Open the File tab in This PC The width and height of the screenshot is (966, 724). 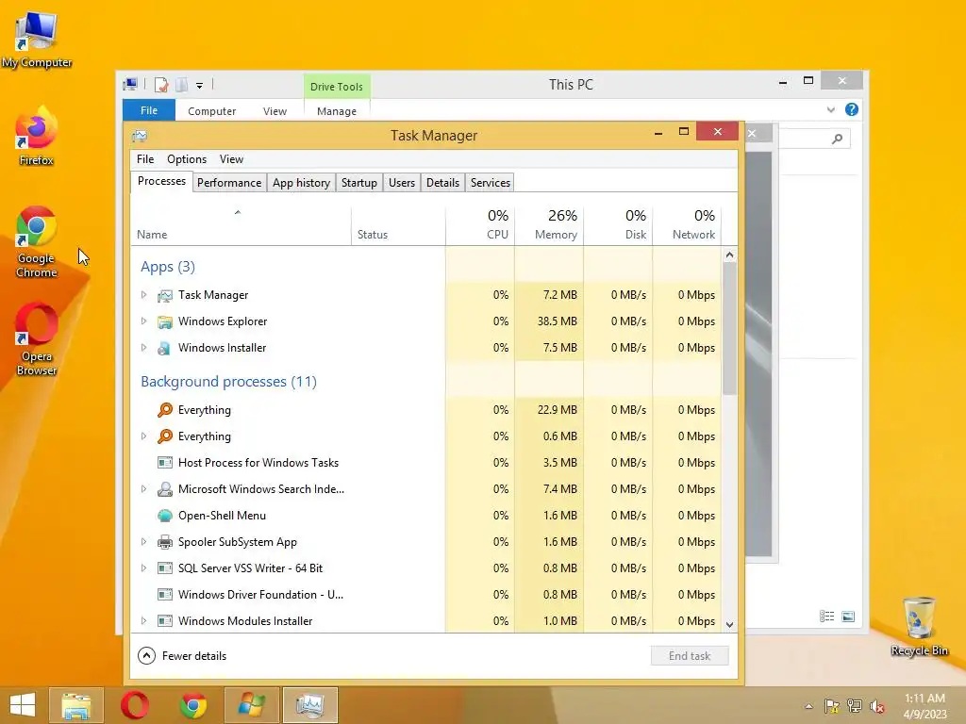point(149,110)
